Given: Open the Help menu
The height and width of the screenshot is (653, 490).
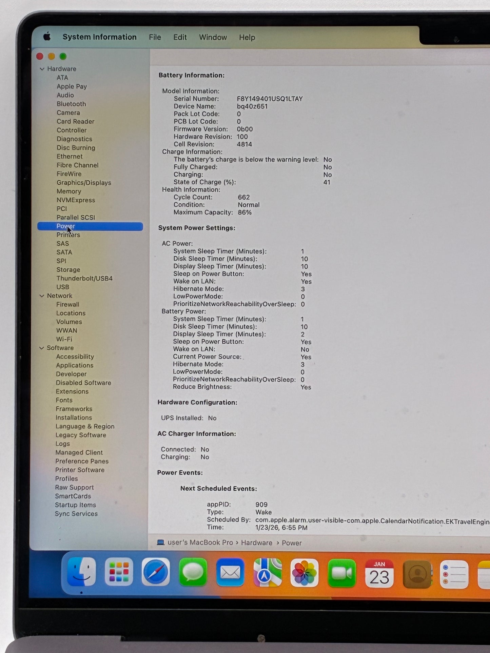Looking at the screenshot, I should click(247, 37).
